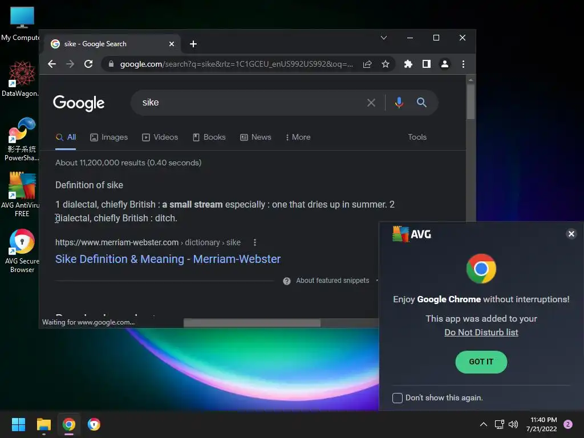Close the 'sike - Google Search' tab

click(172, 44)
